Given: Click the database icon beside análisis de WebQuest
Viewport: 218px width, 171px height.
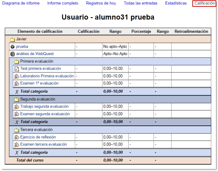Looking at the screenshot, I should (x=12, y=54).
